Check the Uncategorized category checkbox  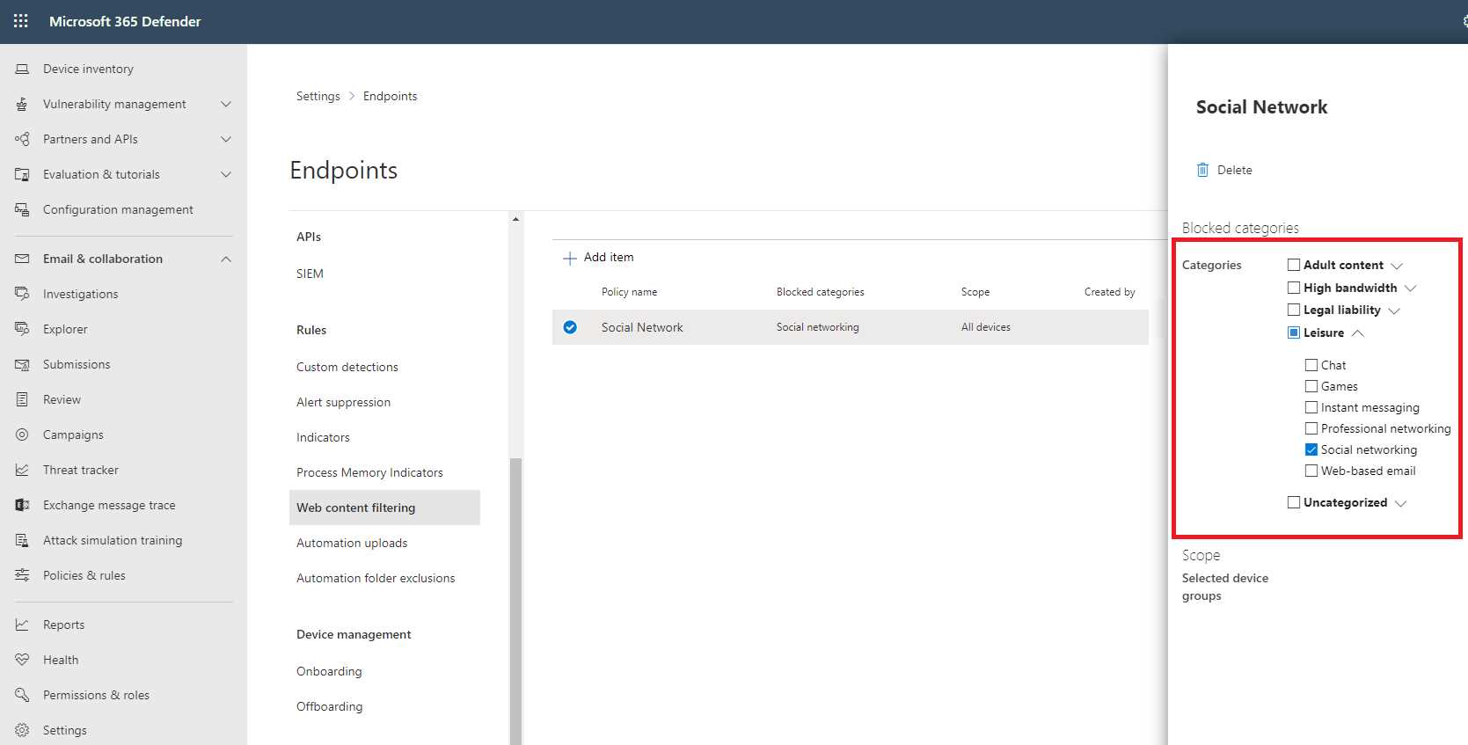(1294, 502)
